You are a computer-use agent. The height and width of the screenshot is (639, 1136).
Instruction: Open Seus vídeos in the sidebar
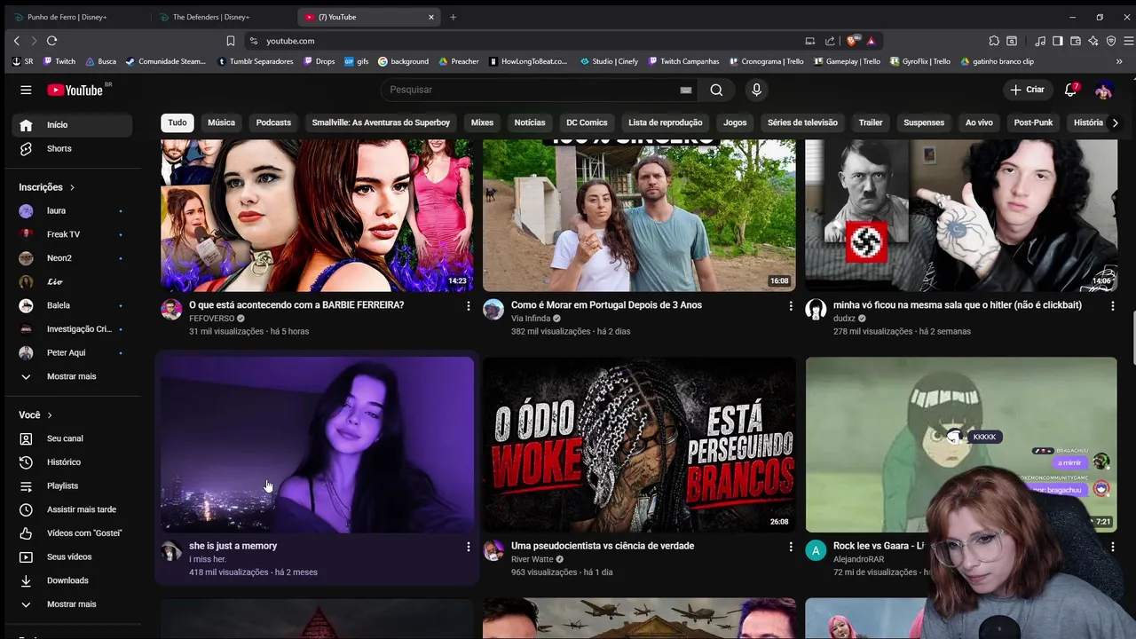(72, 556)
